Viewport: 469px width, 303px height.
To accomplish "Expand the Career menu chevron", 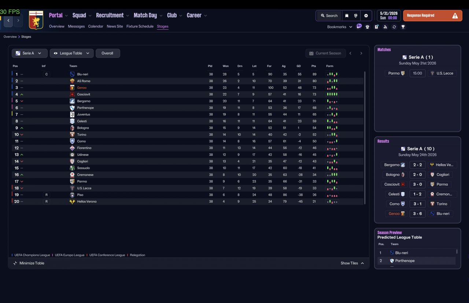I will pyautogui.click(x=206, y=16).
